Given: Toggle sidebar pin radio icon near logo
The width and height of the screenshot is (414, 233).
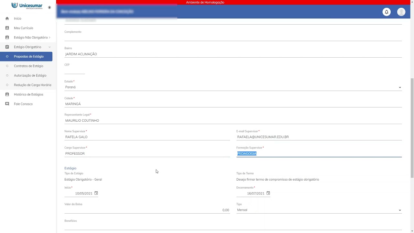Looking at the screenshot, I should pos(49,7).
